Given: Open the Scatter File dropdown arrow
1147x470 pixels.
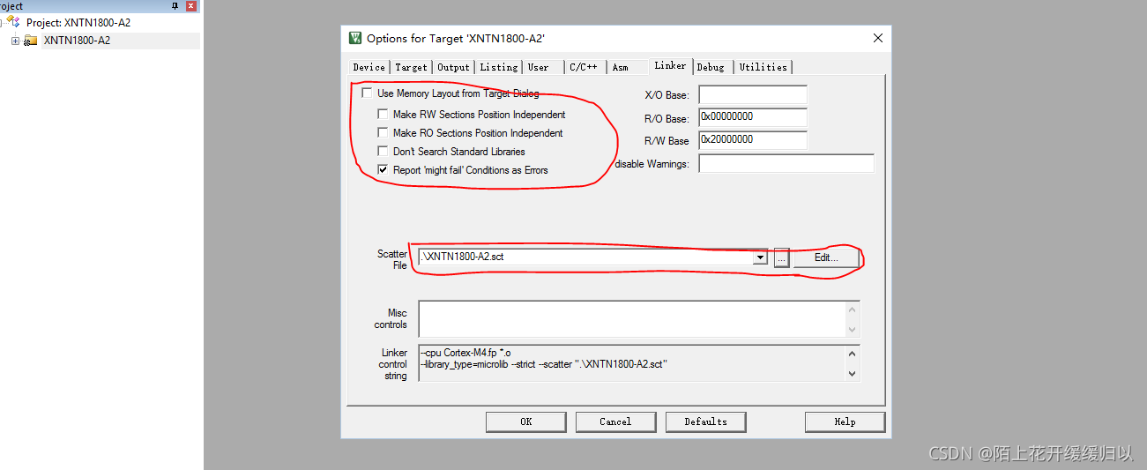Looking at the screenshot, I should (x=761, y=257).
